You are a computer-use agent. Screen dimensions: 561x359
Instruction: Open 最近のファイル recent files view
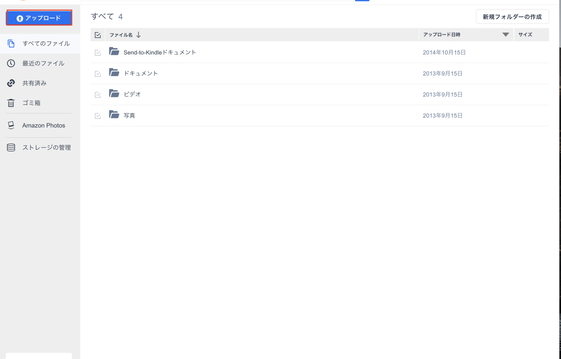(x=43, y=63)
